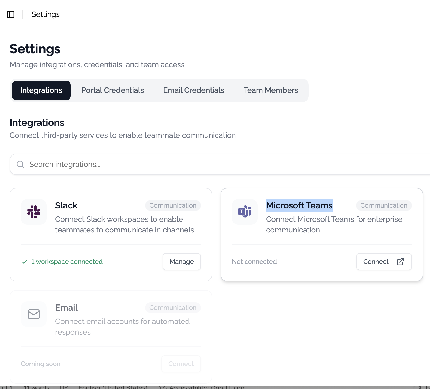This screenshot has width=430, height=389.
Task: Switch to the Portal Credentials tab
Action: 112,90
